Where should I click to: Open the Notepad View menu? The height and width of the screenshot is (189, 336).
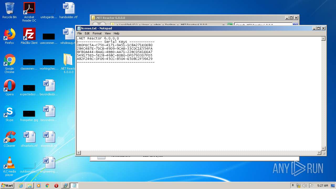(x=108, y=33)
